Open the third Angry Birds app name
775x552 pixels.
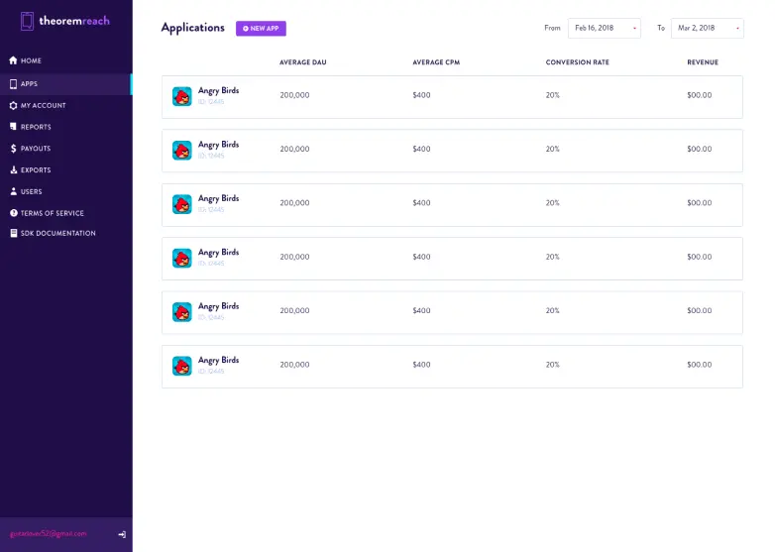pos(218,198)
